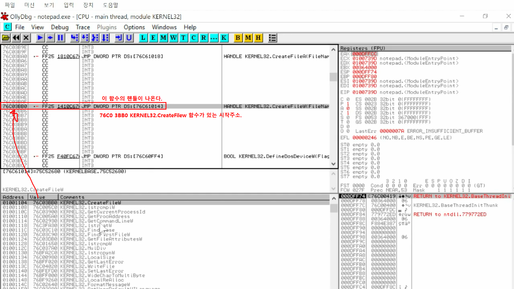Open Windows list with W icon
The width and height of the screenshot is (514, 289).
click(173, 38)
